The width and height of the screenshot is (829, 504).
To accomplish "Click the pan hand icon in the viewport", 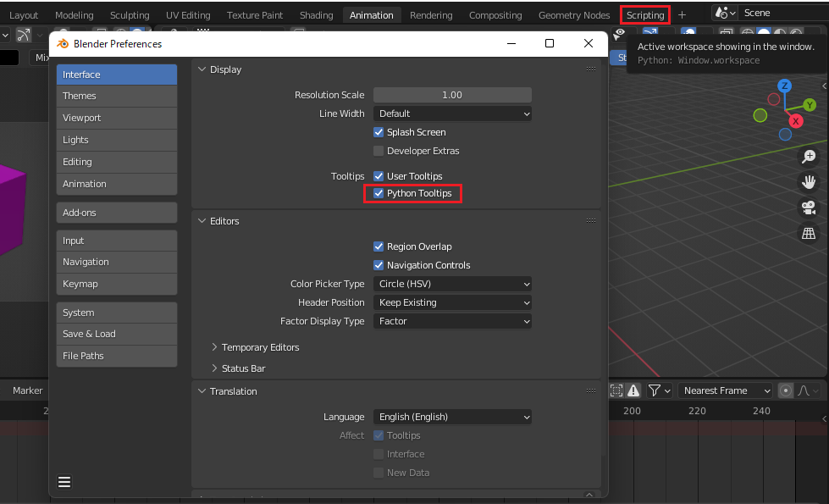I will click(809, 182).
